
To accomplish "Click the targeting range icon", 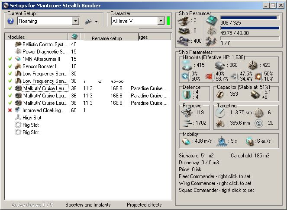I will tap(220, 113).
